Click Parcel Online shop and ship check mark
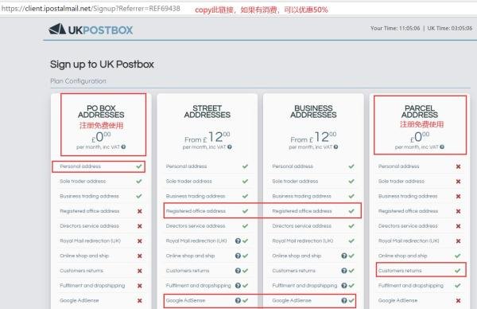 (x=458, y=256)
